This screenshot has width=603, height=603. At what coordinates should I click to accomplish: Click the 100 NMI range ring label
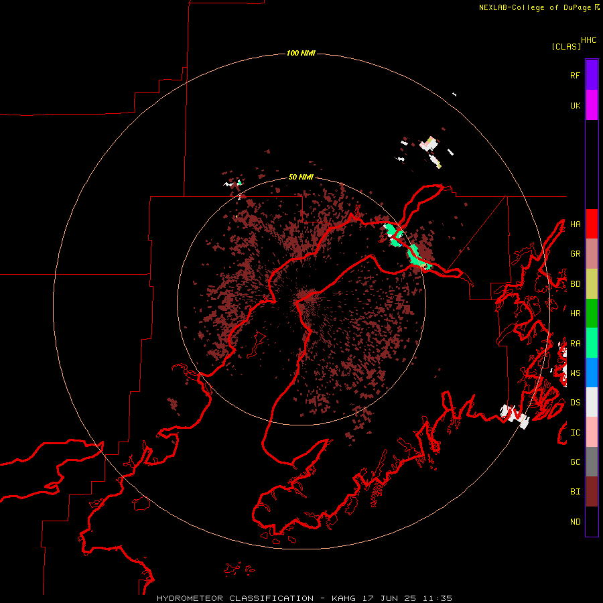click(x=301, y=53)
